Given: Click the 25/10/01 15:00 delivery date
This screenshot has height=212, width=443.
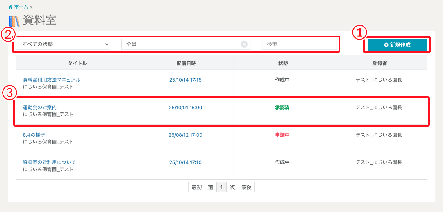Looking at the screenshot, I should click(x=185, y=108).
